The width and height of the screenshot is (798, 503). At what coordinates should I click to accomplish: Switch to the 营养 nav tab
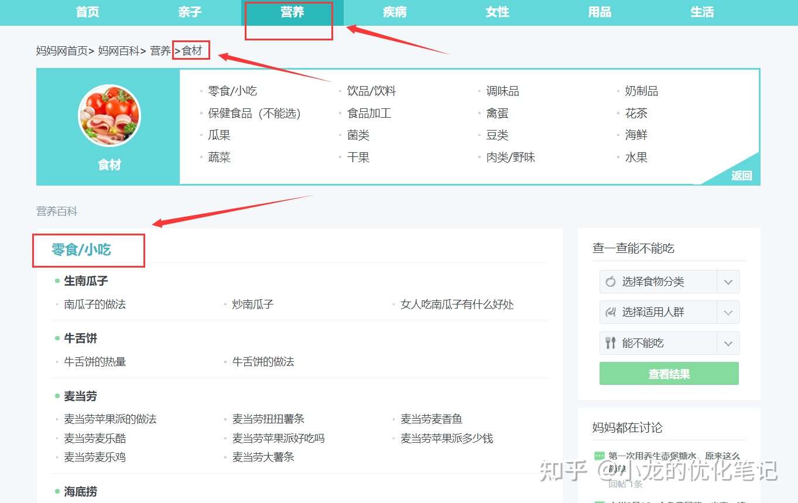(292, 12)
